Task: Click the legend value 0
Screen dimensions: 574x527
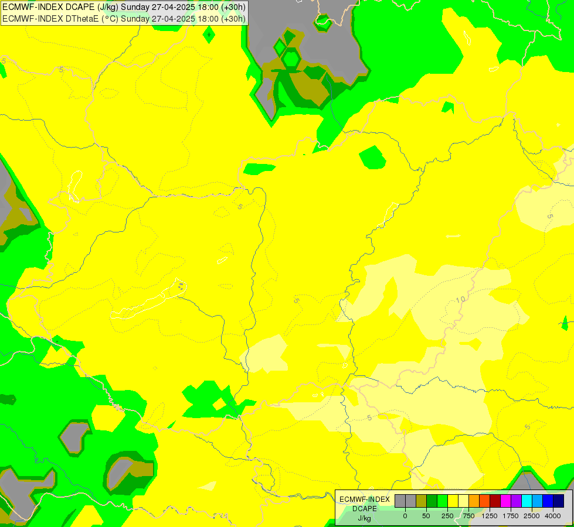Action: pos(405,516)
